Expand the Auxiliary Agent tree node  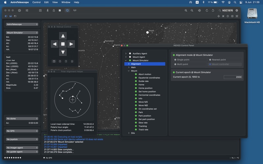pyautogui.click(x=126, y=53)
